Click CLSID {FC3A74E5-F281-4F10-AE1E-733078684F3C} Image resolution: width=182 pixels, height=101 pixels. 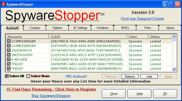coord(85,50)
